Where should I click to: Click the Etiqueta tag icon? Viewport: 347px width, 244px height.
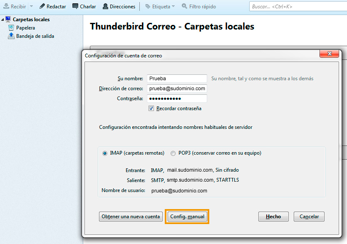pos(148,6)
